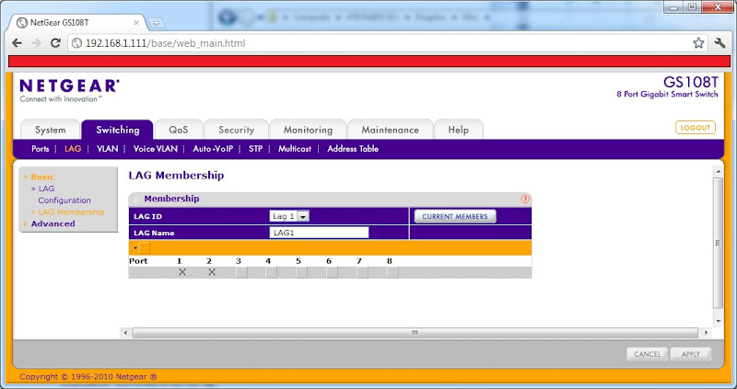The image size is (737, 389).
Task: Click the CURRENT MEMBERS button
Action: (x=454, y=216)
